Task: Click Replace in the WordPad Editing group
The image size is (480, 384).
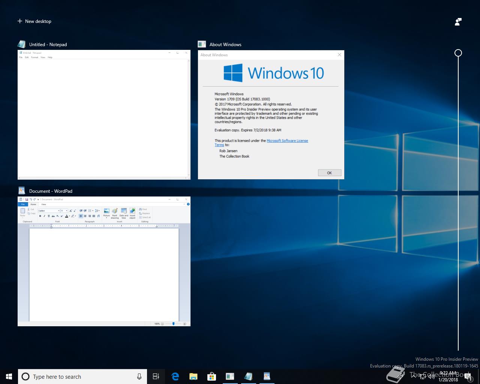Action: pos(144,213)
